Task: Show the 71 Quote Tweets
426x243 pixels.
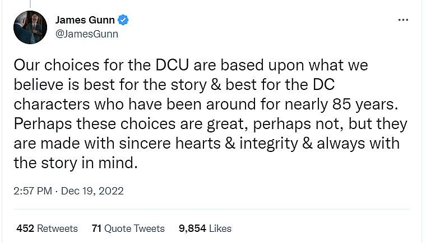Action: coord(128,228)
